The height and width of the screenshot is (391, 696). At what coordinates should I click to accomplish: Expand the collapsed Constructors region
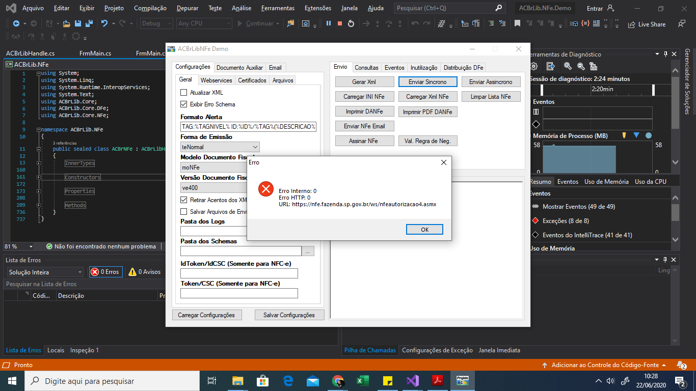[x=39, y=177]
